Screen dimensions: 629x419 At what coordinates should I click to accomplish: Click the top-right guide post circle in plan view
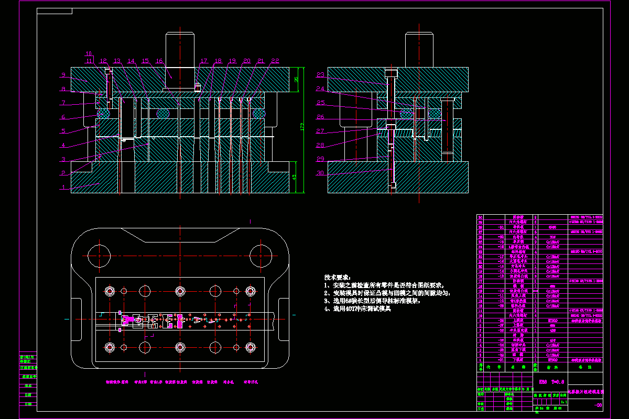pyautogui.click(x=260, y=256)
